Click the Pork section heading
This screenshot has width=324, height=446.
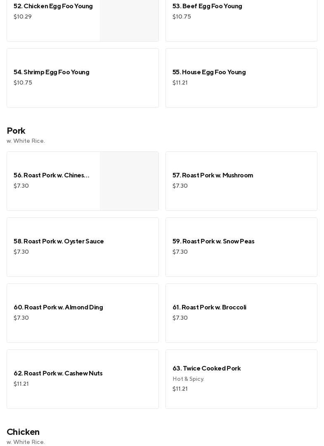click(x=16, y=131)
